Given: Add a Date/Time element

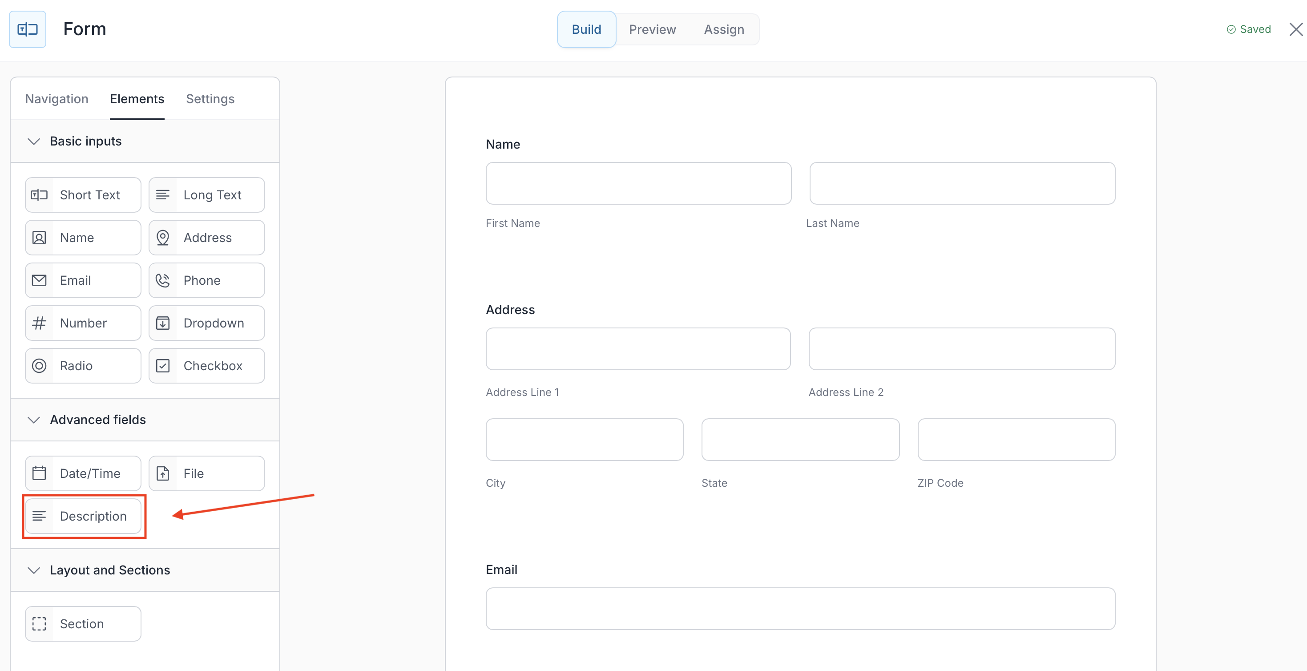Looking at the screenshot, I should (x=83, y=473).
